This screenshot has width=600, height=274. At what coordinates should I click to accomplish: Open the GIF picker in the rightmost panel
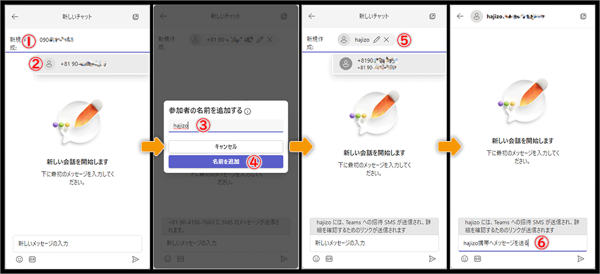click(478, 259)
